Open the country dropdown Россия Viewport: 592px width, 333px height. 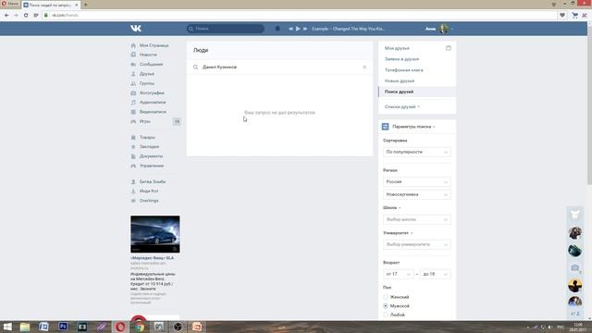(x=417, y=182)
